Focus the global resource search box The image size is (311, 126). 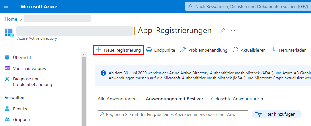[248, 7]
